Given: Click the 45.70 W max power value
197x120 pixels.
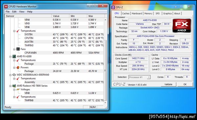Looking at the screenshot, I should click(93, 71).
